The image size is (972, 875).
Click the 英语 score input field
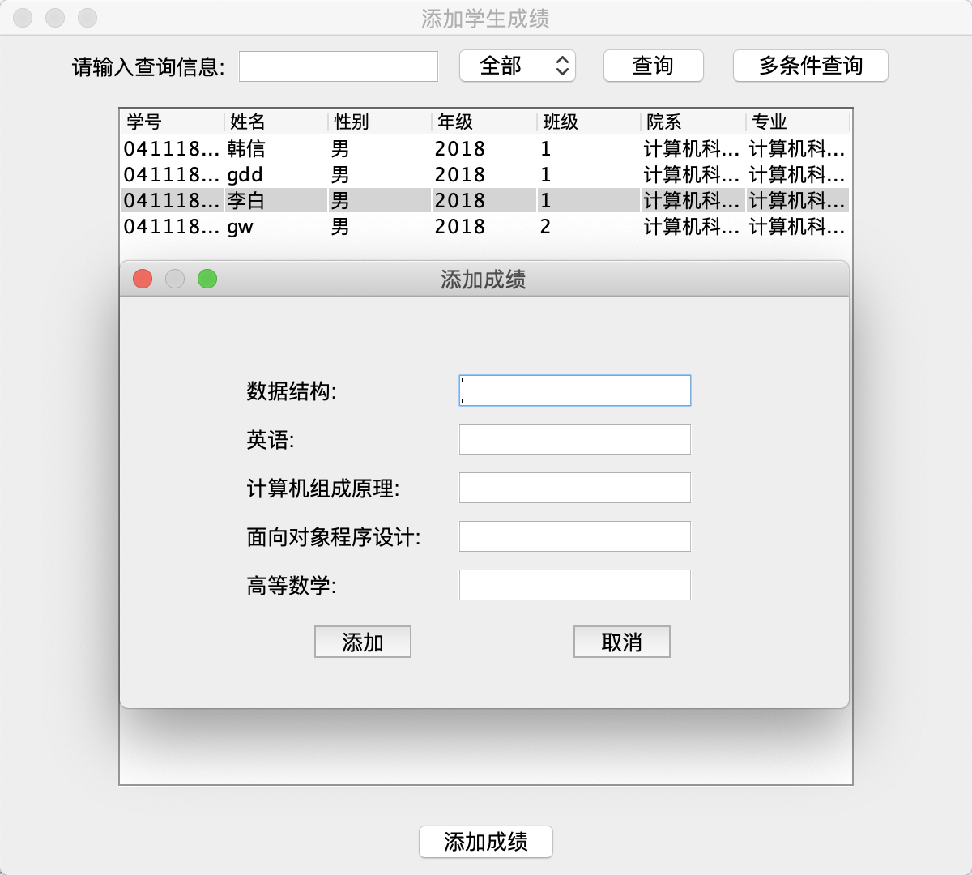pyautogui.click(x=574, y=438)
